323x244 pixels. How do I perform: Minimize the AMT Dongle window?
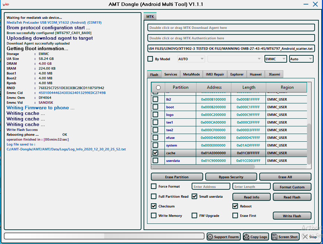point(306,4)
